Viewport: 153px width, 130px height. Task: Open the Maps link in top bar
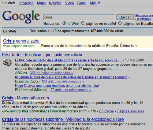pyautogui.click(x=41, y=3)
